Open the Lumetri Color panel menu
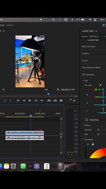Image resolution: width=106 pixels, height=189 pixels. [96, 31]
